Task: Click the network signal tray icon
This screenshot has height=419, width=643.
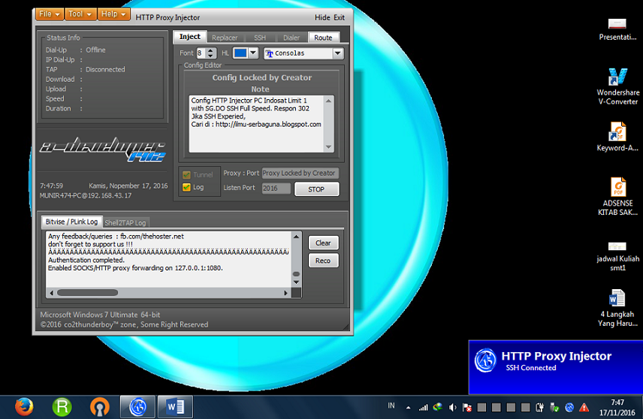Action: (423, 408)
